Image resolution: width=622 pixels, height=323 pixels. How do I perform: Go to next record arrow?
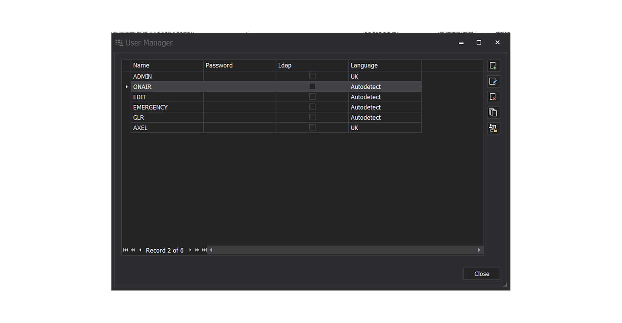pos(190,250)
